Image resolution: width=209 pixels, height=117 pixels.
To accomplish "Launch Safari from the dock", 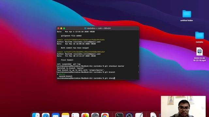I will tap(46, 115).
